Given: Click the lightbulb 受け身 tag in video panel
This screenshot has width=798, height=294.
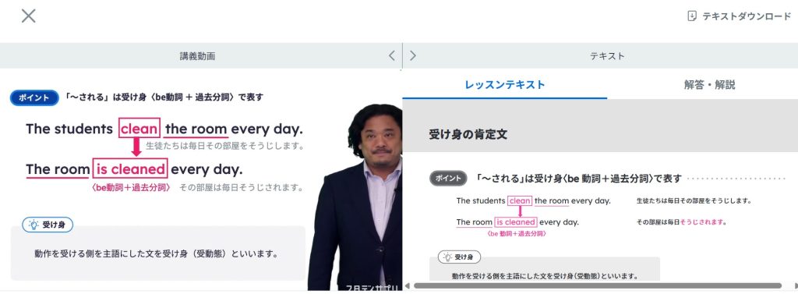Looking at the screenshot, I should [x=48, y=224].
